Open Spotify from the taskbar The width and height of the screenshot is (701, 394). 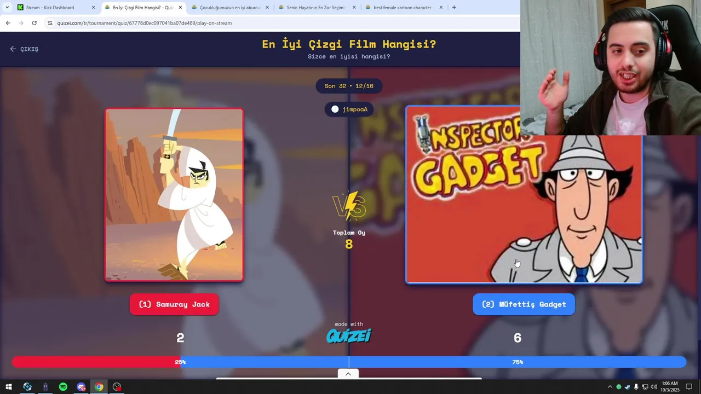[63, 387]
